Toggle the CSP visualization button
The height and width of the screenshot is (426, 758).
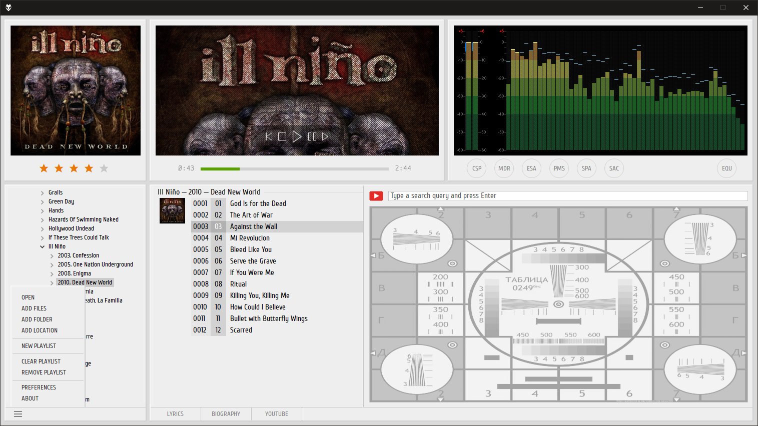pos(477,168)
